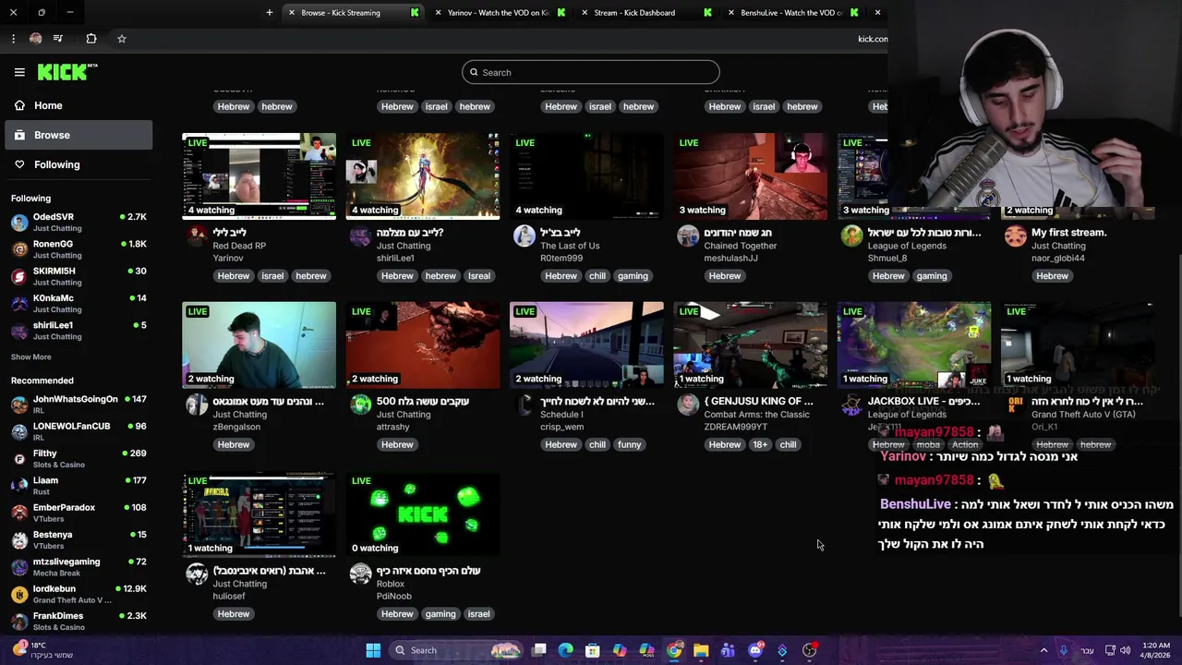
Task: Click OdedSVR's avatar in Following list
Action: 19,223
